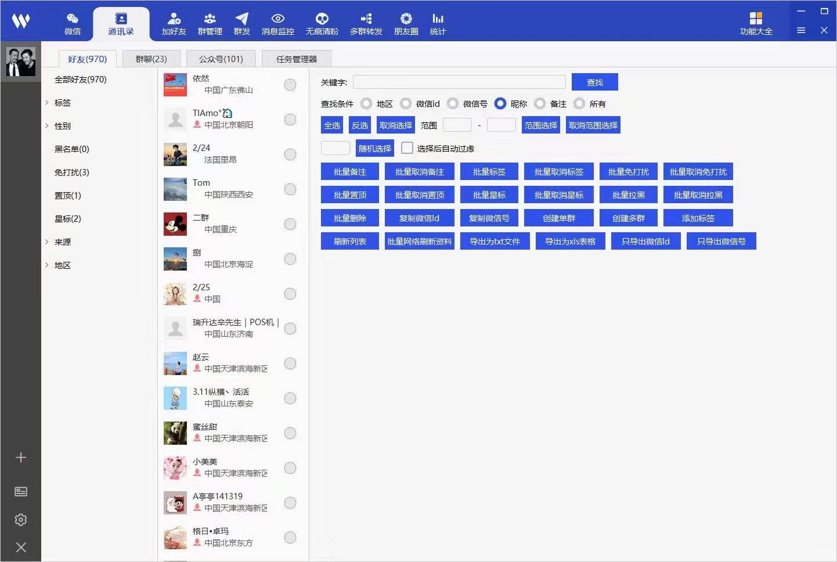Choose 所有 search condition radio
The width and height of the screenshot is (837, 562).
[579, 103]
